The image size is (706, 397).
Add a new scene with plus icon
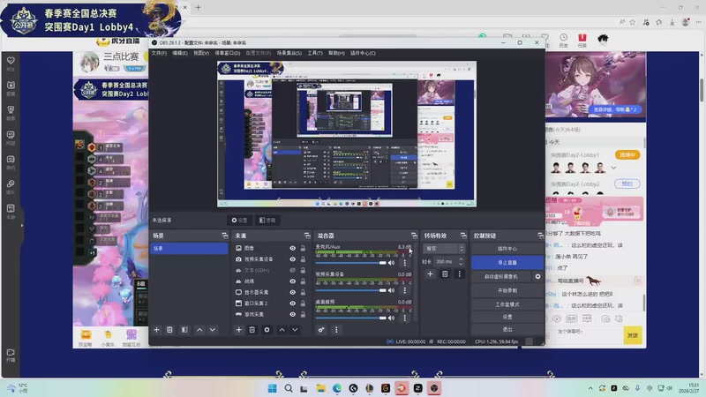(157, 330)
